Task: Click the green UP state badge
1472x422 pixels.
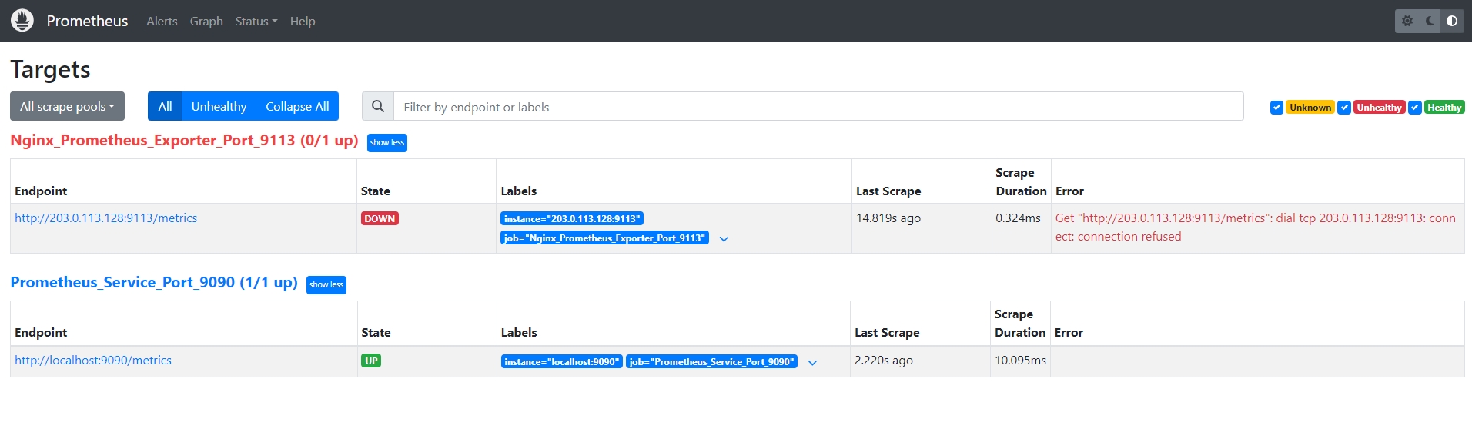Action: tap(371, 361)
